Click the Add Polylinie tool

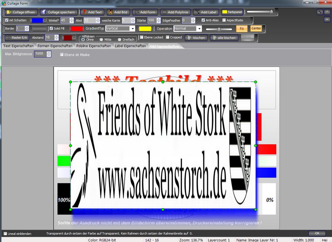175,12
